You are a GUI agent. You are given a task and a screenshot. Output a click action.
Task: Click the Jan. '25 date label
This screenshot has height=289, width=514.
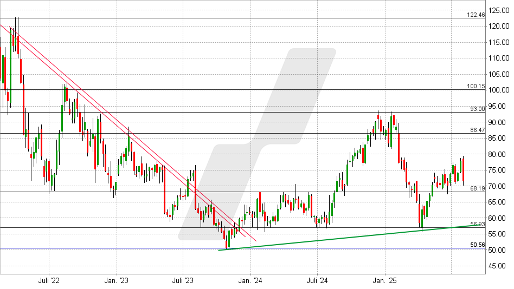point(385,281)
